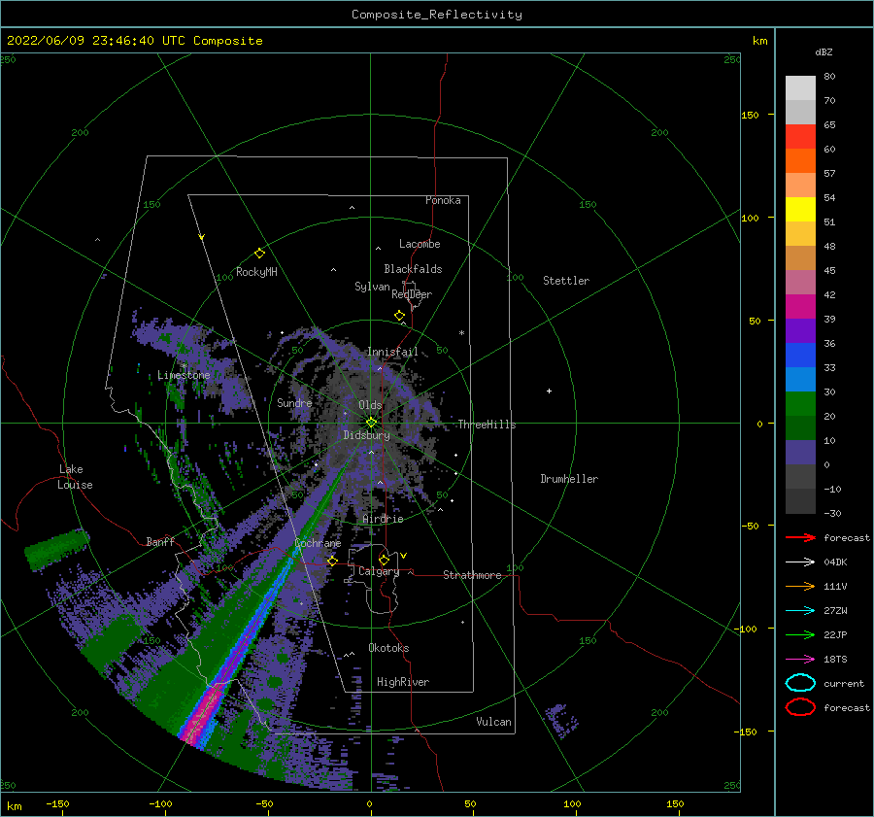Click the red forecast arrow in legend
The height and width of the screenshot is (817, 874).
[800, 537]
